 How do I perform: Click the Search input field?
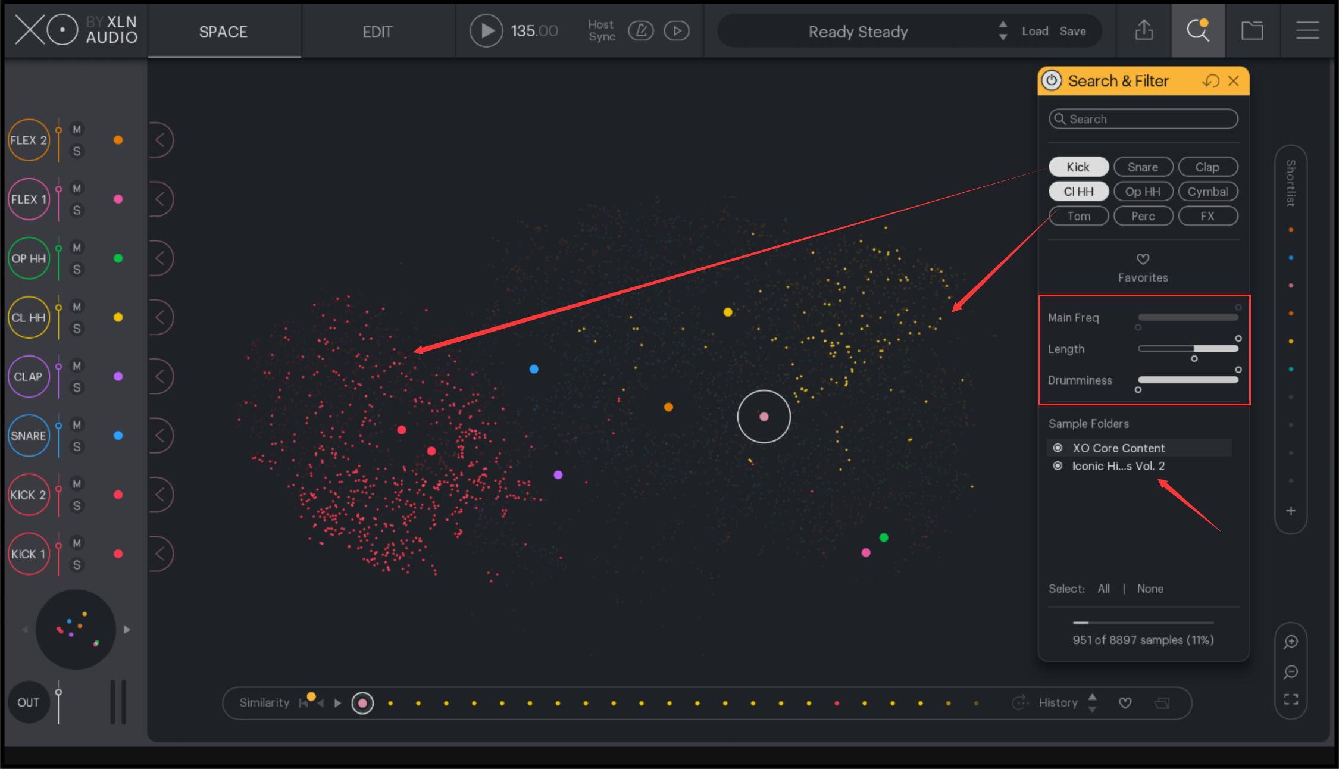(1144, 119)
